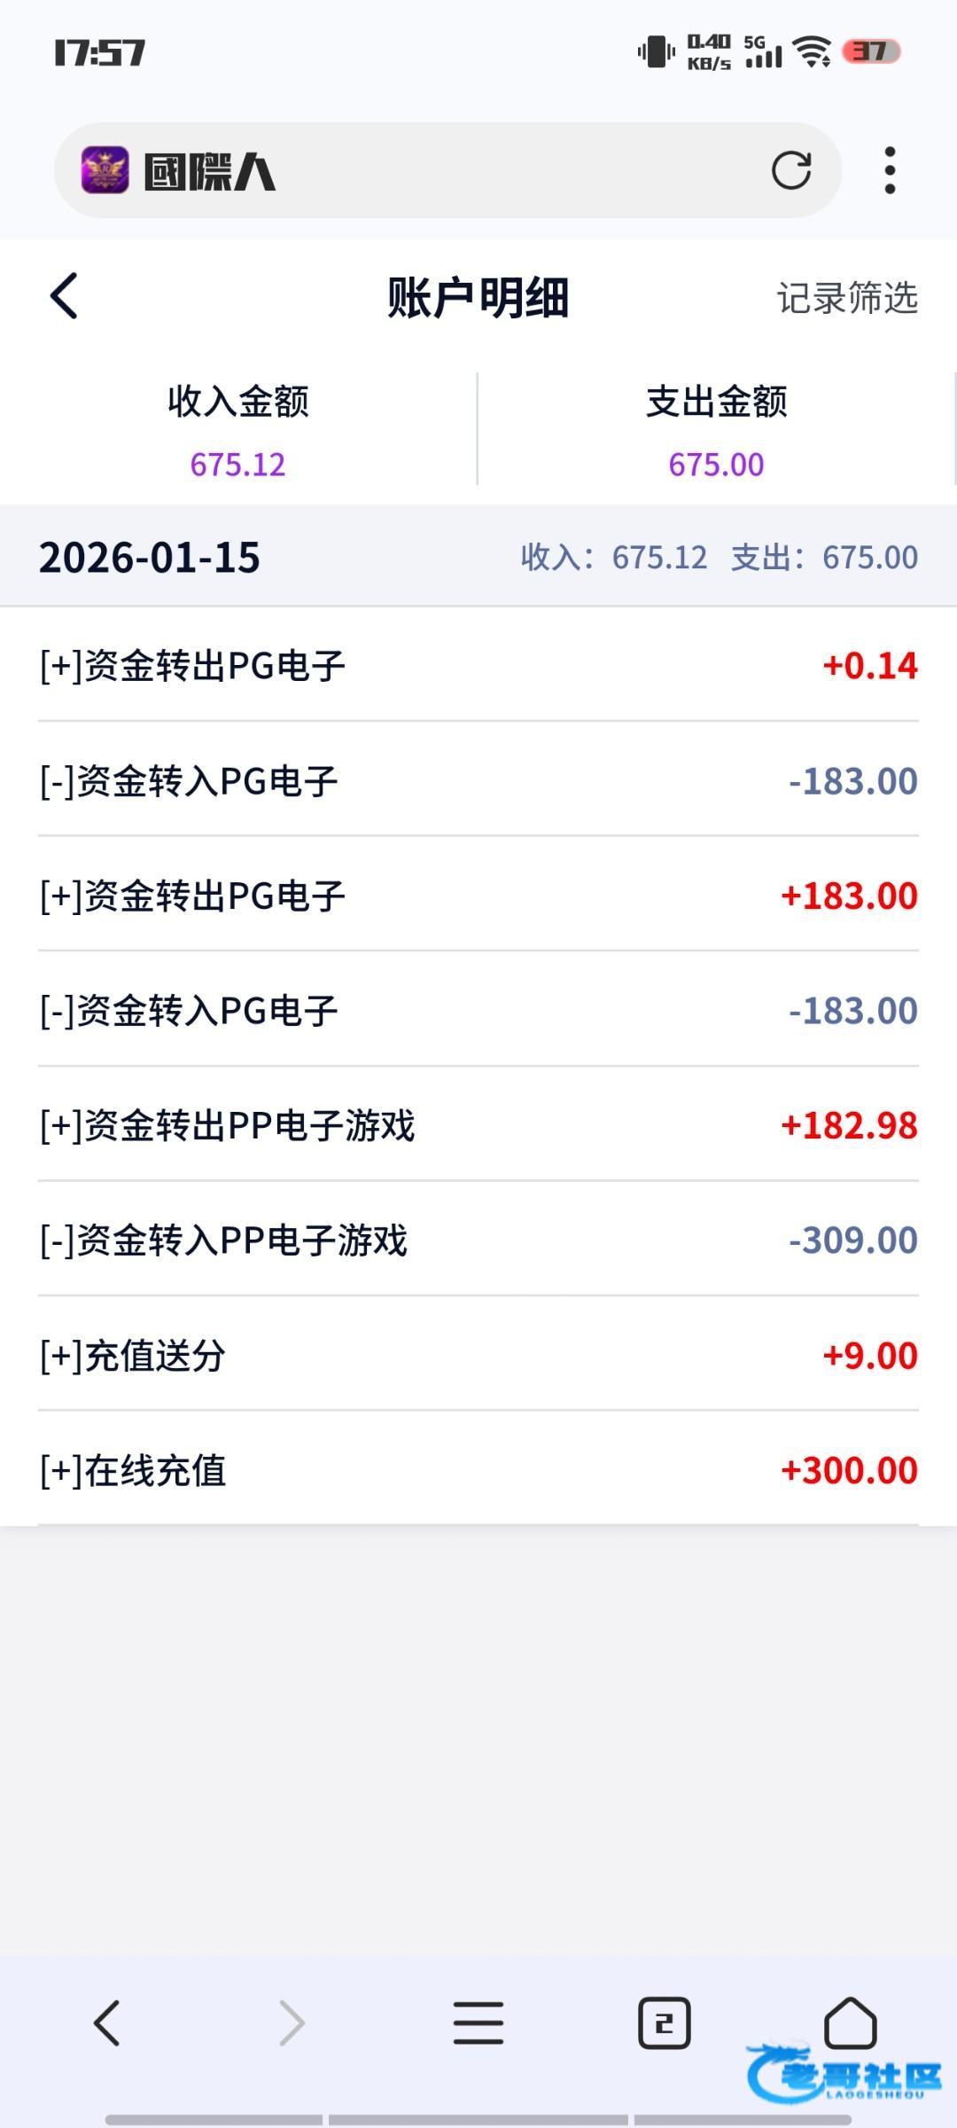
Task: Tap the browser forward arrow
Action: pos(292,2023)
